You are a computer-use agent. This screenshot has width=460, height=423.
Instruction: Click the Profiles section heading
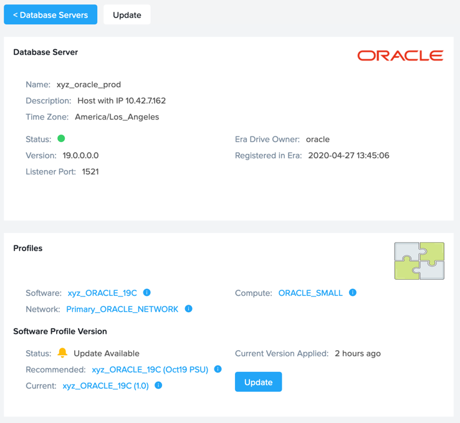pyautogui.click(x=28, y=249)
